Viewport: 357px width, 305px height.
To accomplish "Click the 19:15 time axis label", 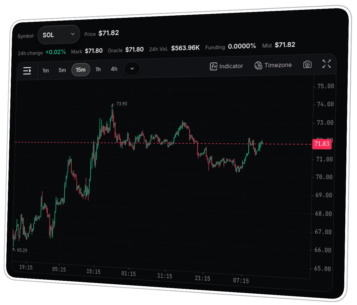I will click(26, 267).
